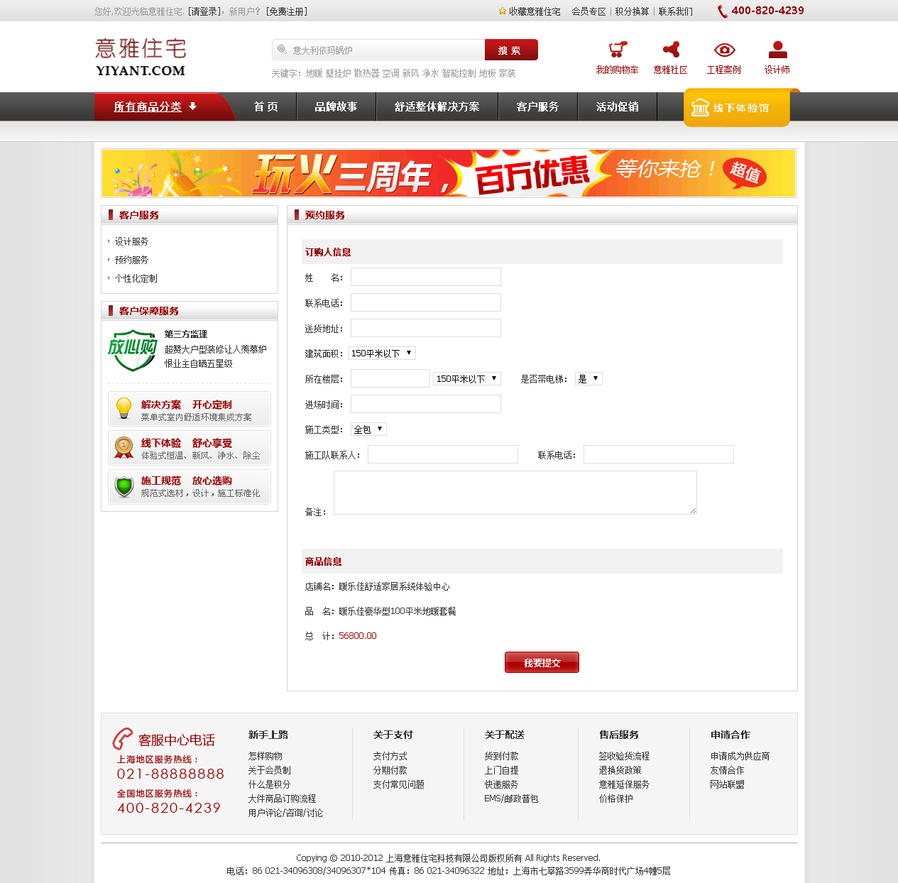Image resolution: width=898 pixels, height=883 pixels.
Task: Open the 品牌故事 navigation tab
Action: click(x=336, y=106)
